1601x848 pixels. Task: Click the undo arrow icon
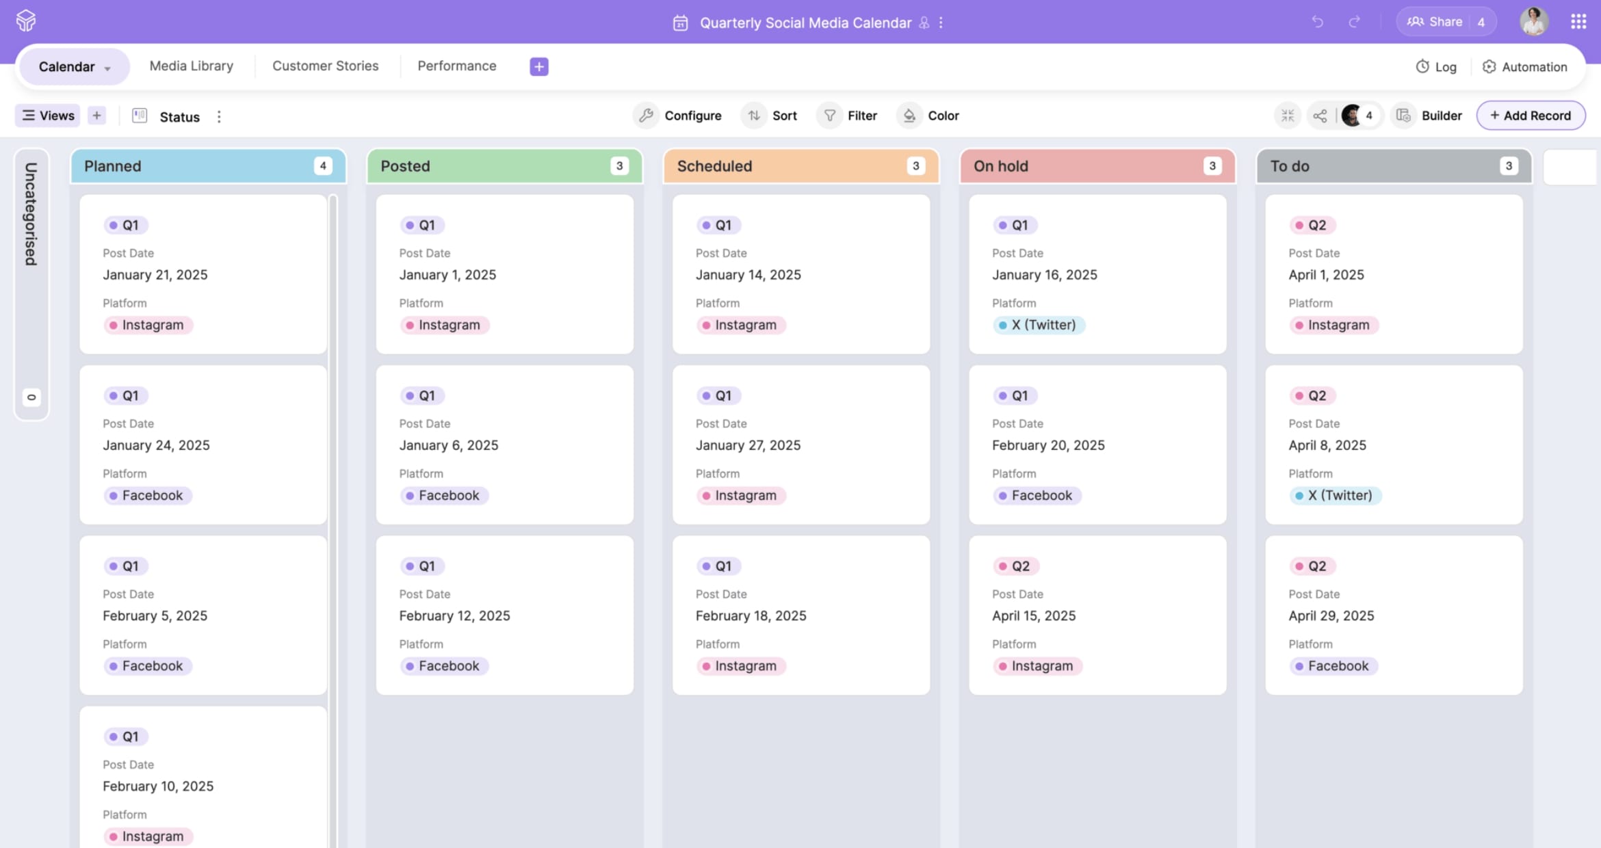[1317, 22]
